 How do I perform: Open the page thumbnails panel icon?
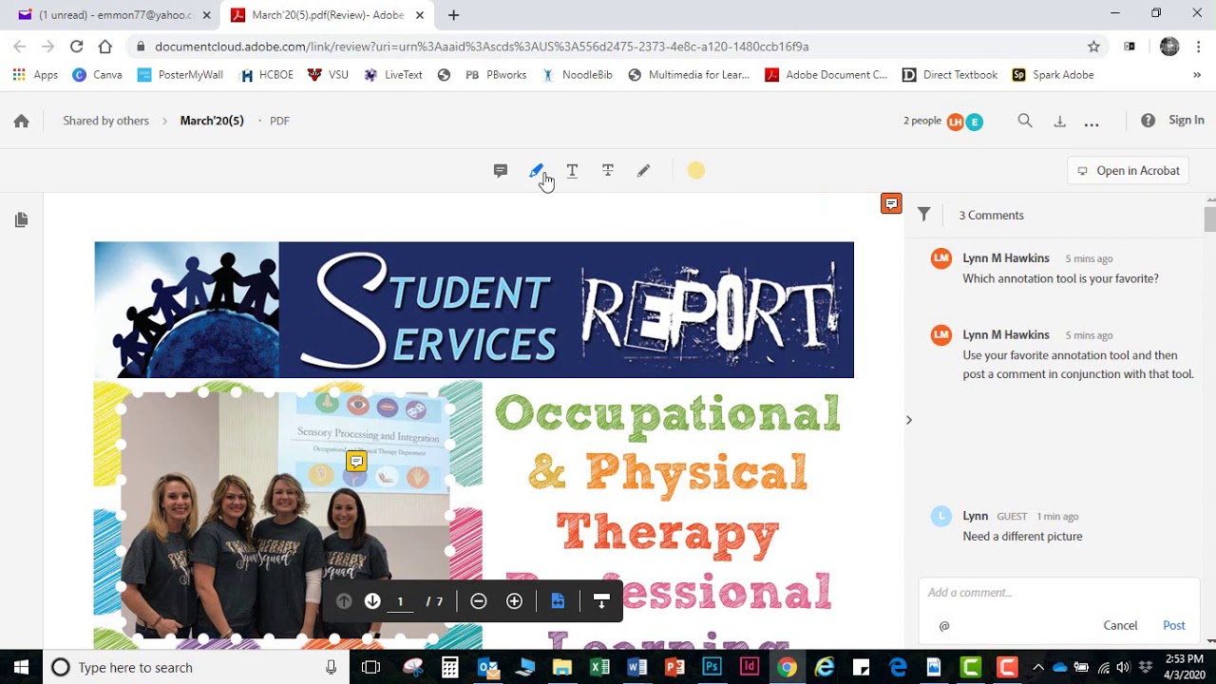coord(21,220)
